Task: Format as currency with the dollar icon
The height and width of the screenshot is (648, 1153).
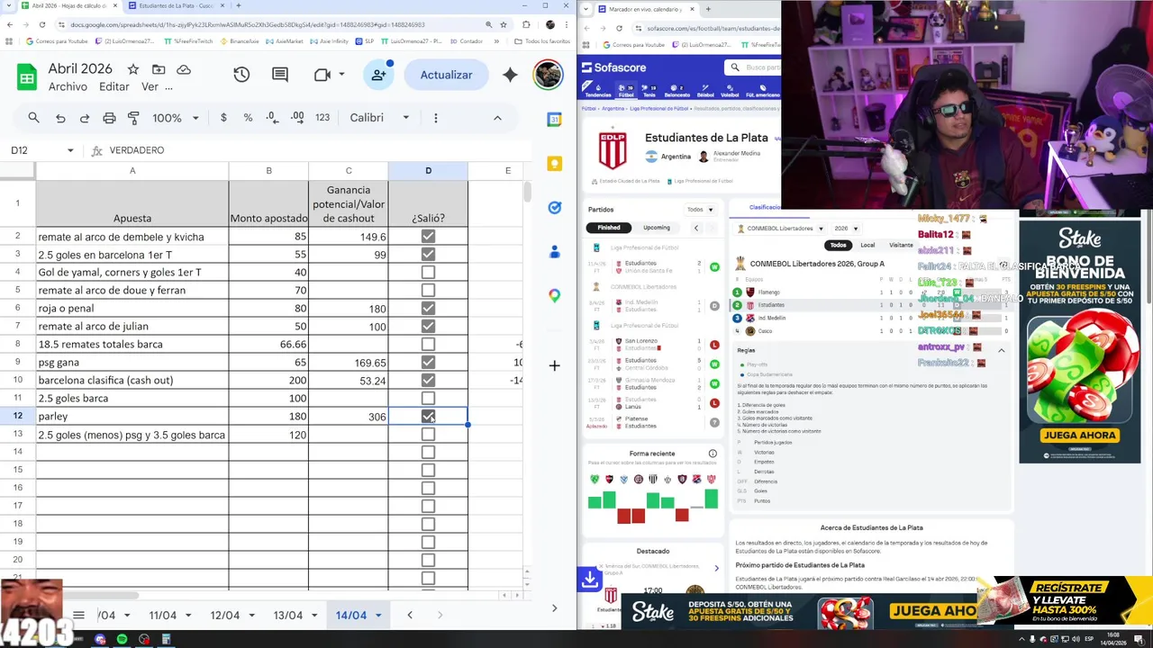Action: pyautogui.click(x=223, y=118)
